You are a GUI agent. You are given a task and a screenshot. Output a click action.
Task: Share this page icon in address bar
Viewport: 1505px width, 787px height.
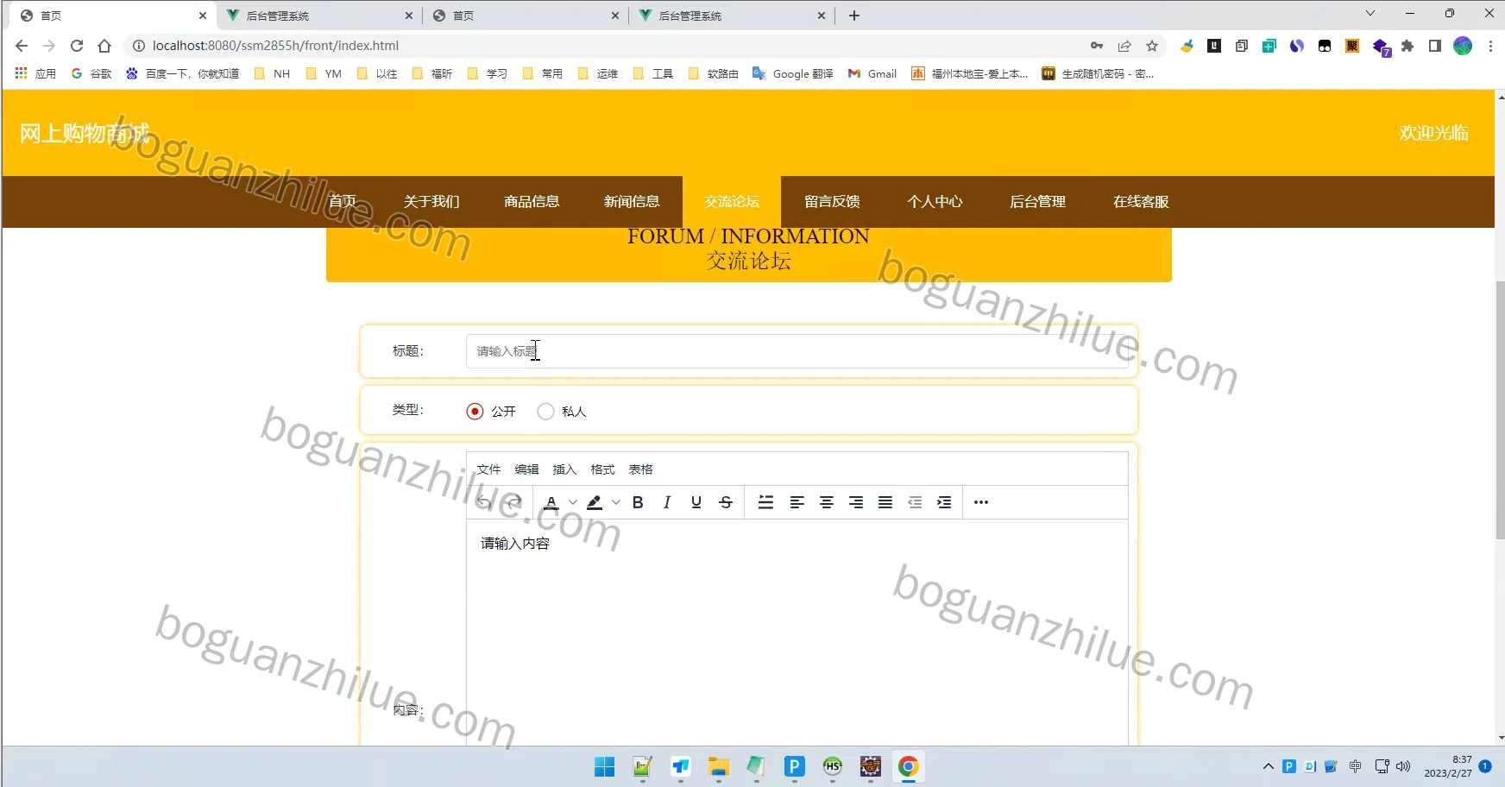tap(1124, 46)
